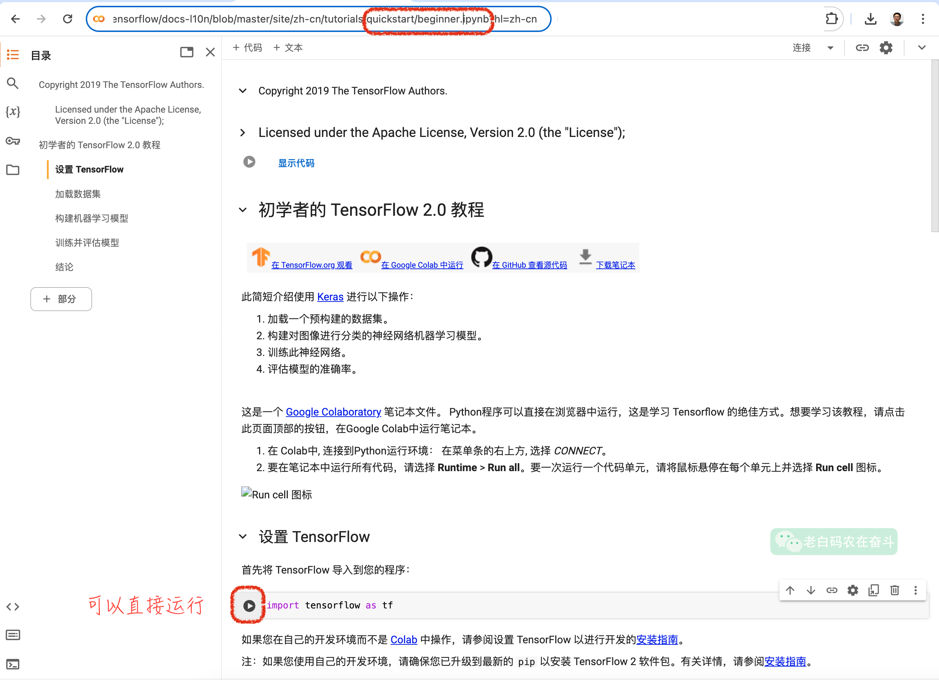
Task: Click the notebook vertical scrollbar
Action: point(934,146)
